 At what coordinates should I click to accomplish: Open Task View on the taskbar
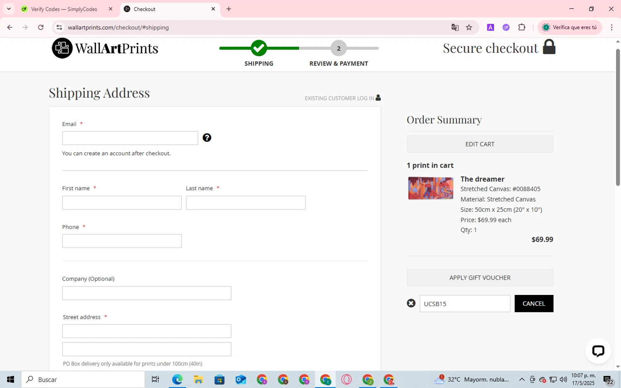coord(155,379)
